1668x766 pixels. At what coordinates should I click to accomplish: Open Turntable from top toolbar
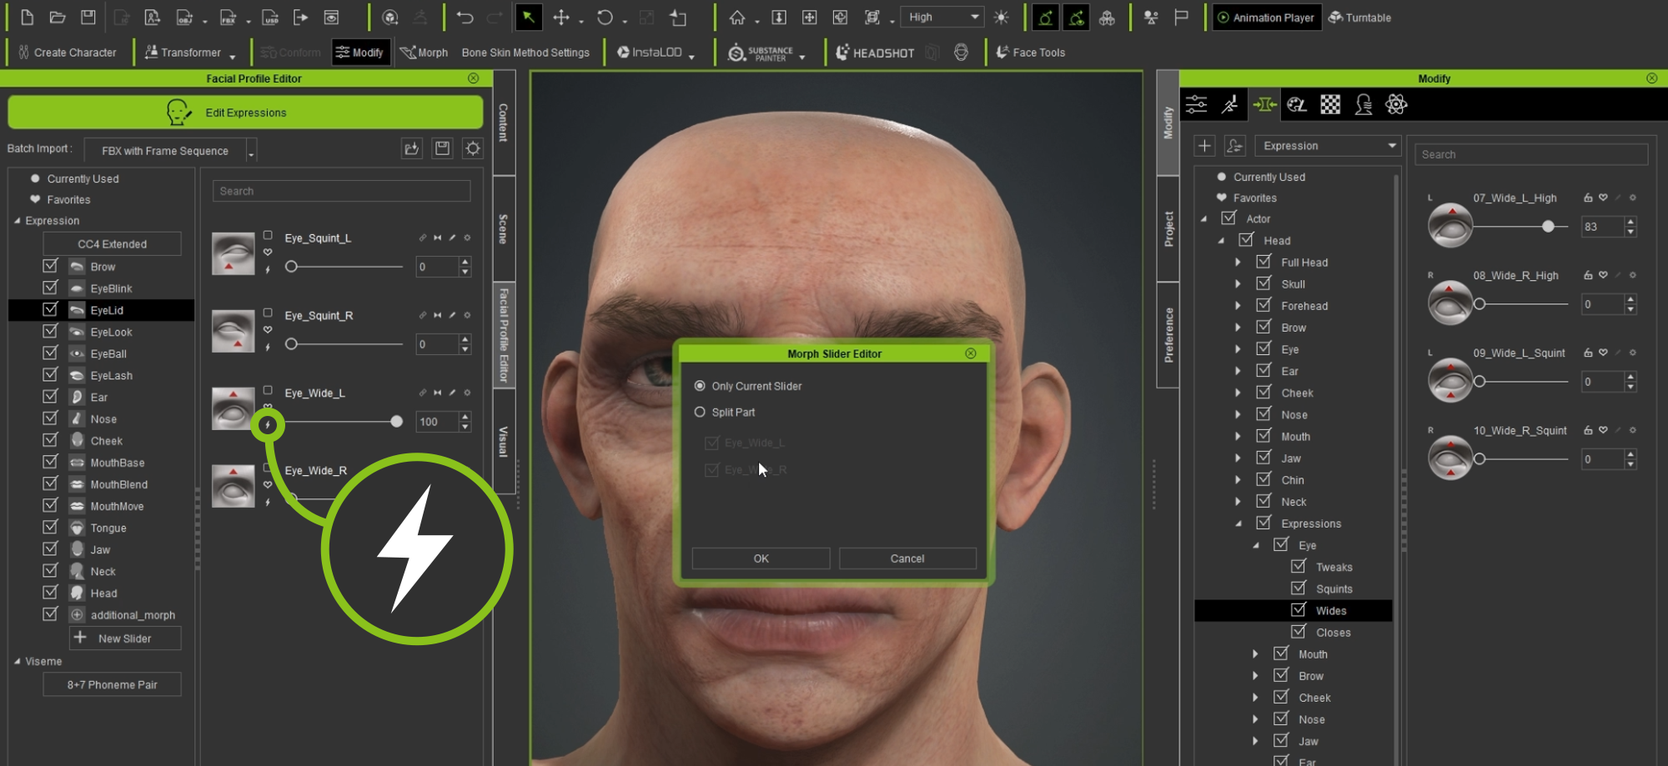(x=1360, y=17)
